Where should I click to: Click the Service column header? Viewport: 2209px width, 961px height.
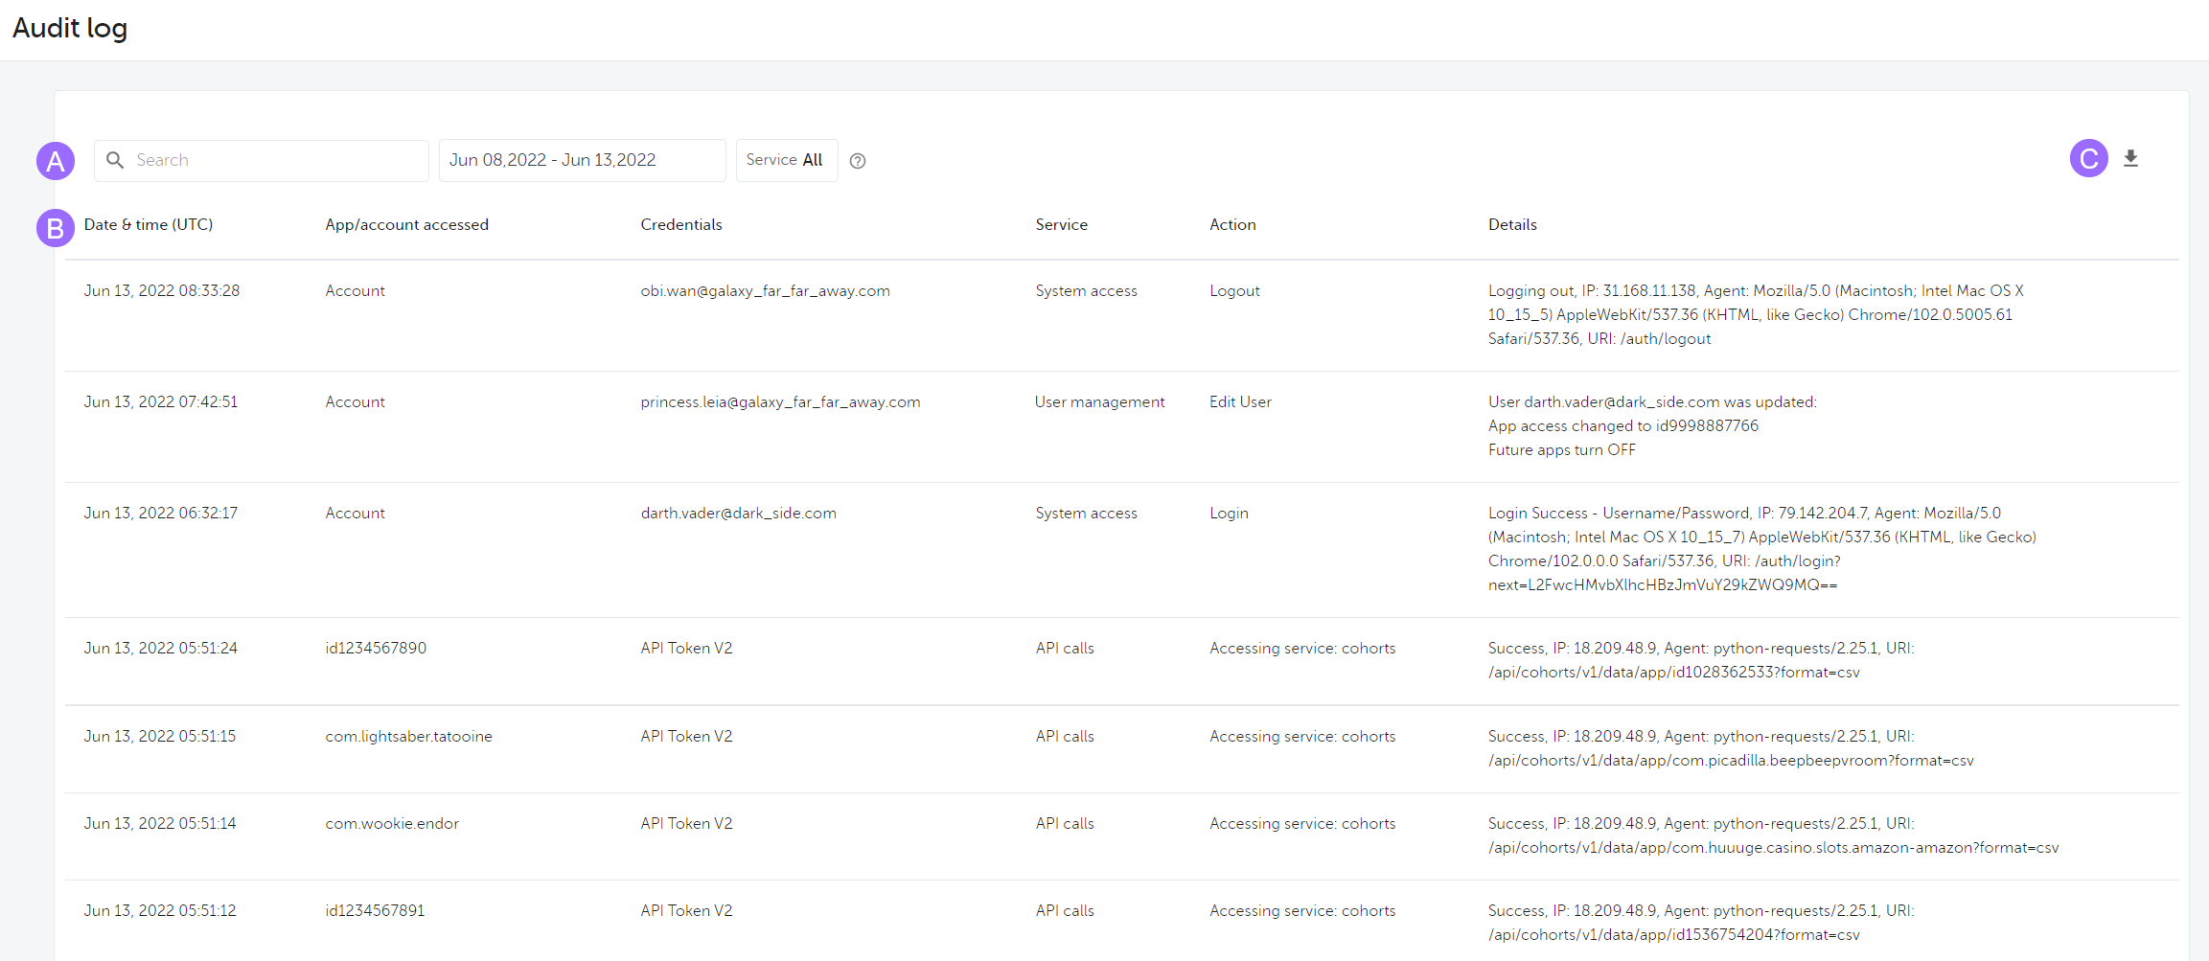1061,224
